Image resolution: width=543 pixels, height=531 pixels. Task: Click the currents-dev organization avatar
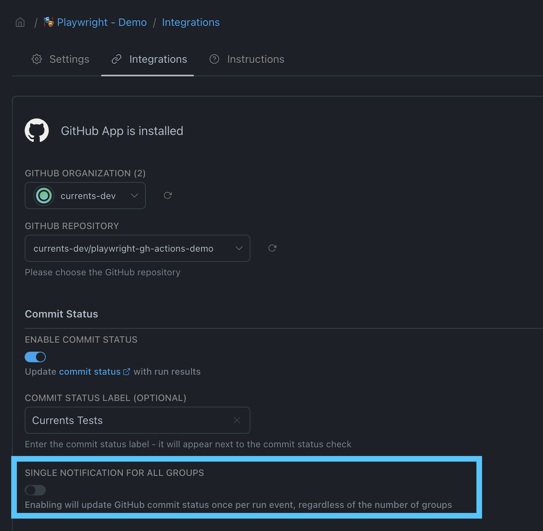pos(44,196)
